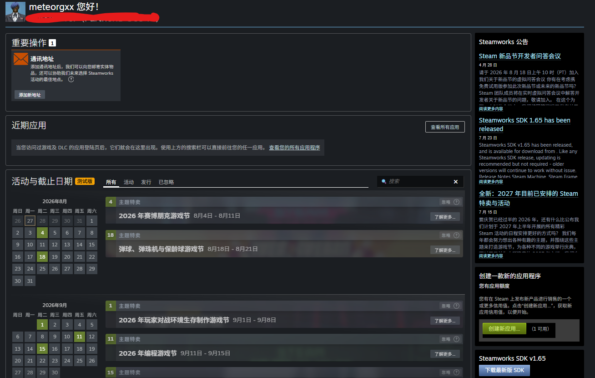This screenshot has height=378, width=595.
Task: Click 了解更多 for 玩家对战环境生存制作游戏节
Action: pyautogui.click(x=445, y=321)
